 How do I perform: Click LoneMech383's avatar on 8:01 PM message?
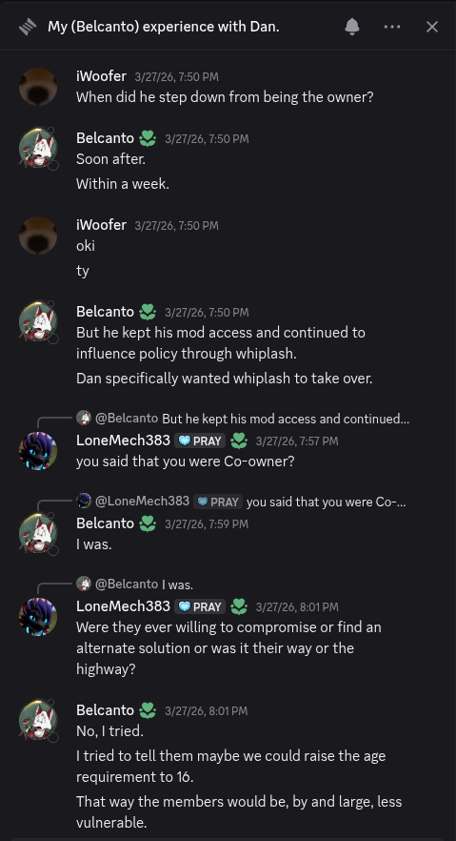pos(38,617)
